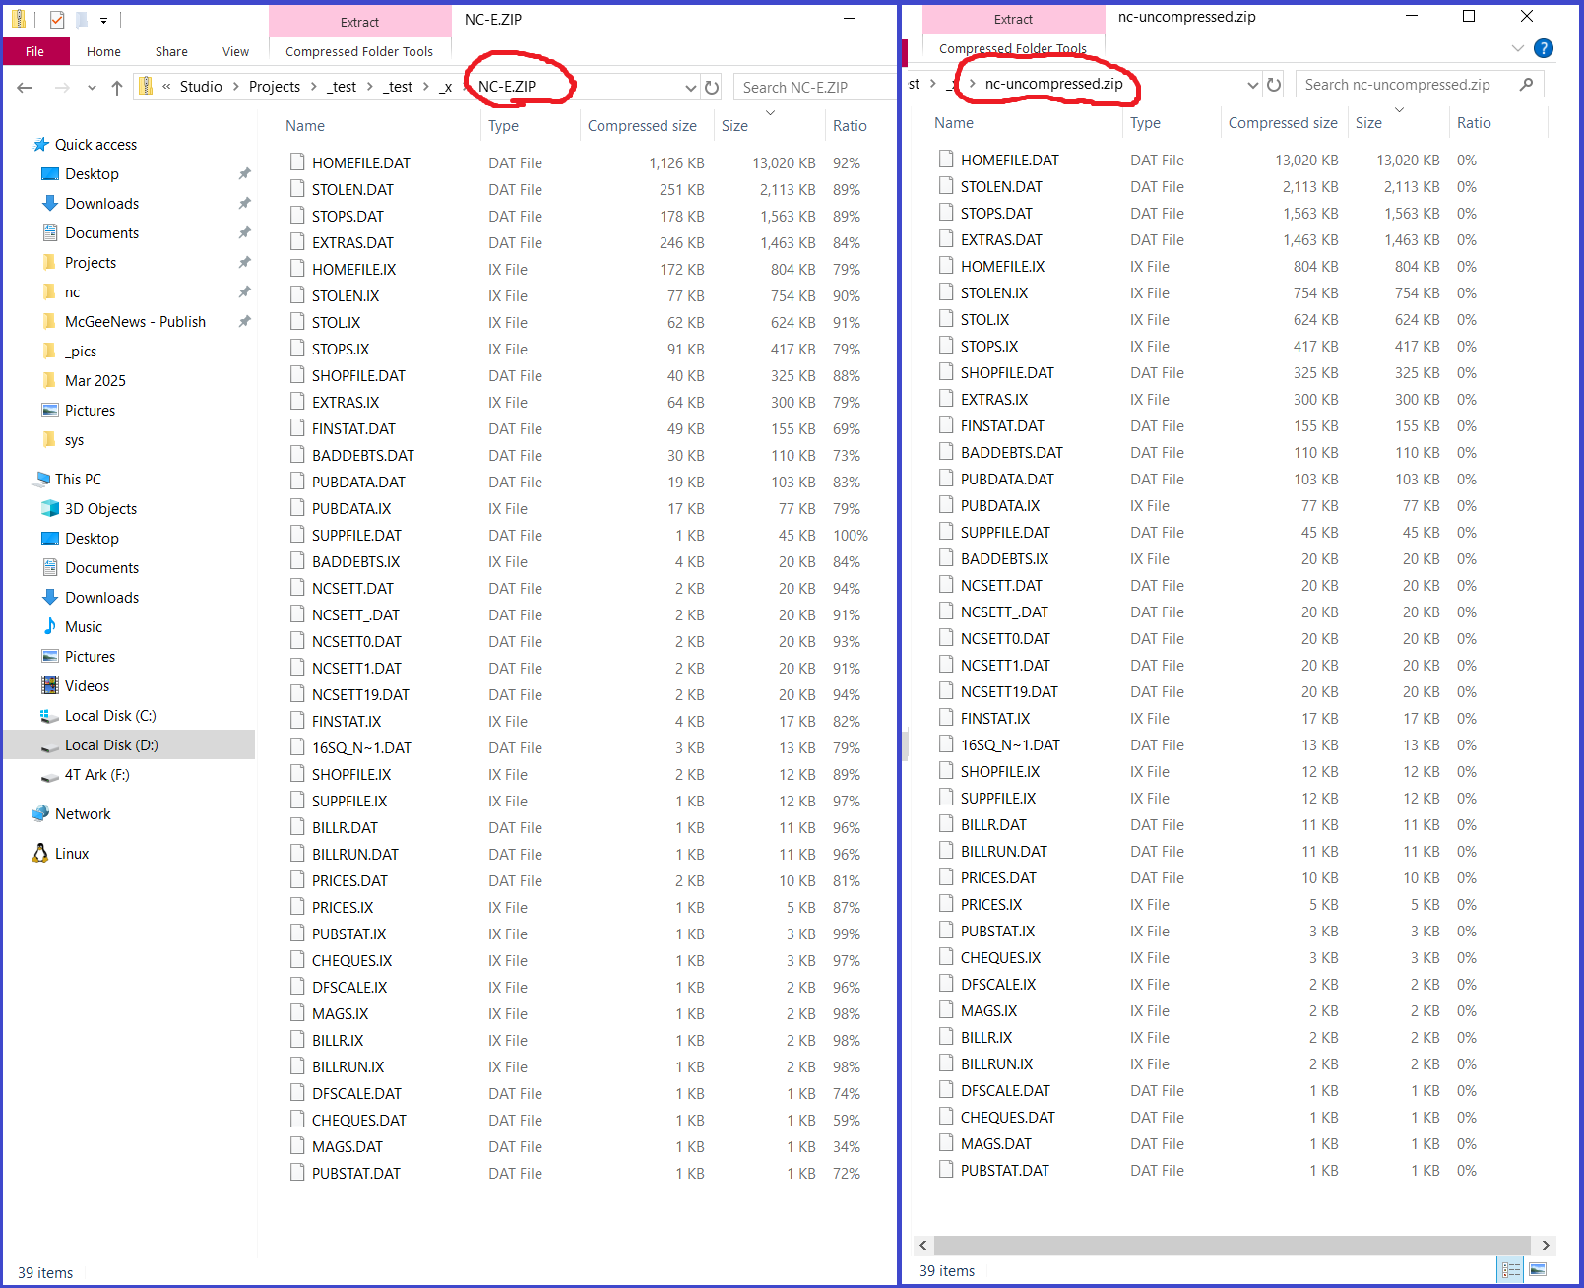
Task: Click the Back arrow in NC-E.ZIP window
Action: [x=25, y=88]
